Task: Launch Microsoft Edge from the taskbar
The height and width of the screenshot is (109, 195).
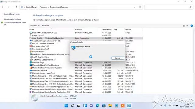Action: [x=97, y=106]
